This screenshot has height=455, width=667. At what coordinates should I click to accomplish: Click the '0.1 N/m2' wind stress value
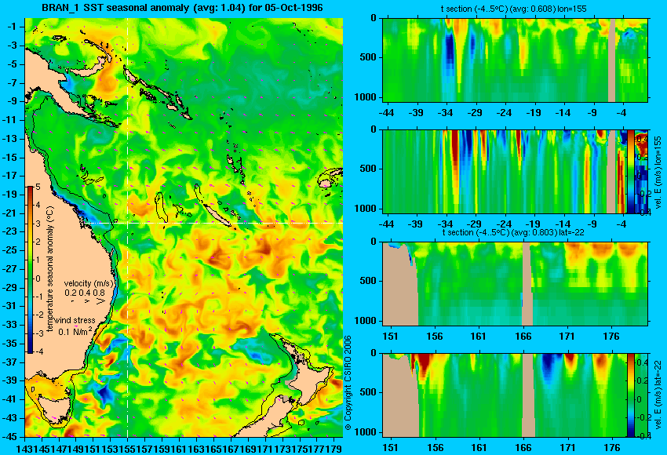point(75,331)
